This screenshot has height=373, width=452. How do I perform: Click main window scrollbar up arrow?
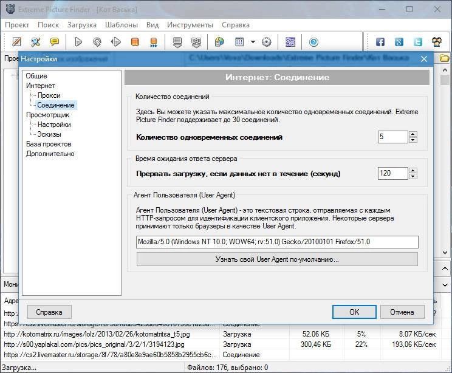pos(445,70)
